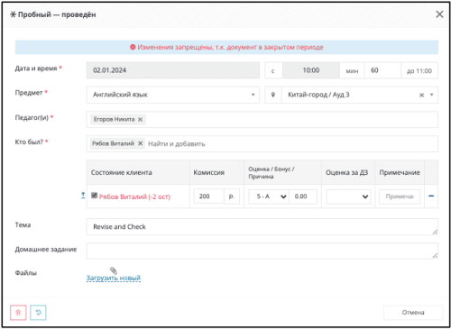Viewport: 451px width, 329px height.
Task: Expand the Китай-город / Ауд 3 room dropdown arrow
Action: tap(431, 95)
